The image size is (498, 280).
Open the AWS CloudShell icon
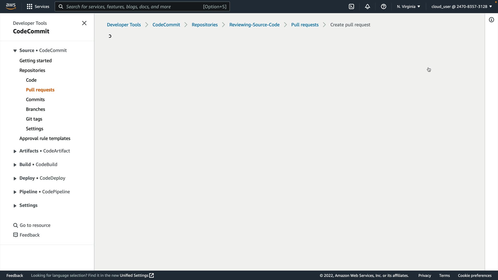[x=351, y=6]
